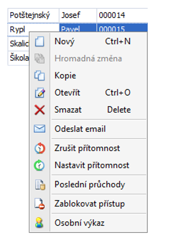Click the blank-page icon beside Nový
The image size is (169, 240).
tap(40, 41)
